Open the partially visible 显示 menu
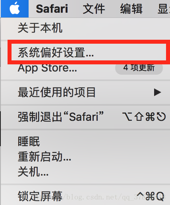 (164, 9)
